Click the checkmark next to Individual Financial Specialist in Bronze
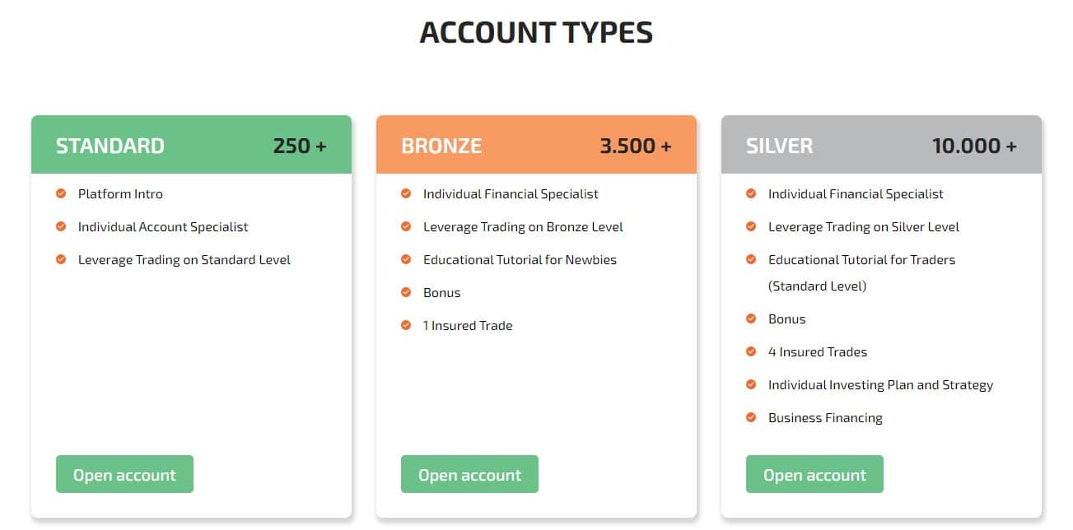Viewport: 1073px width, 530px height. (x=406, y=193)
